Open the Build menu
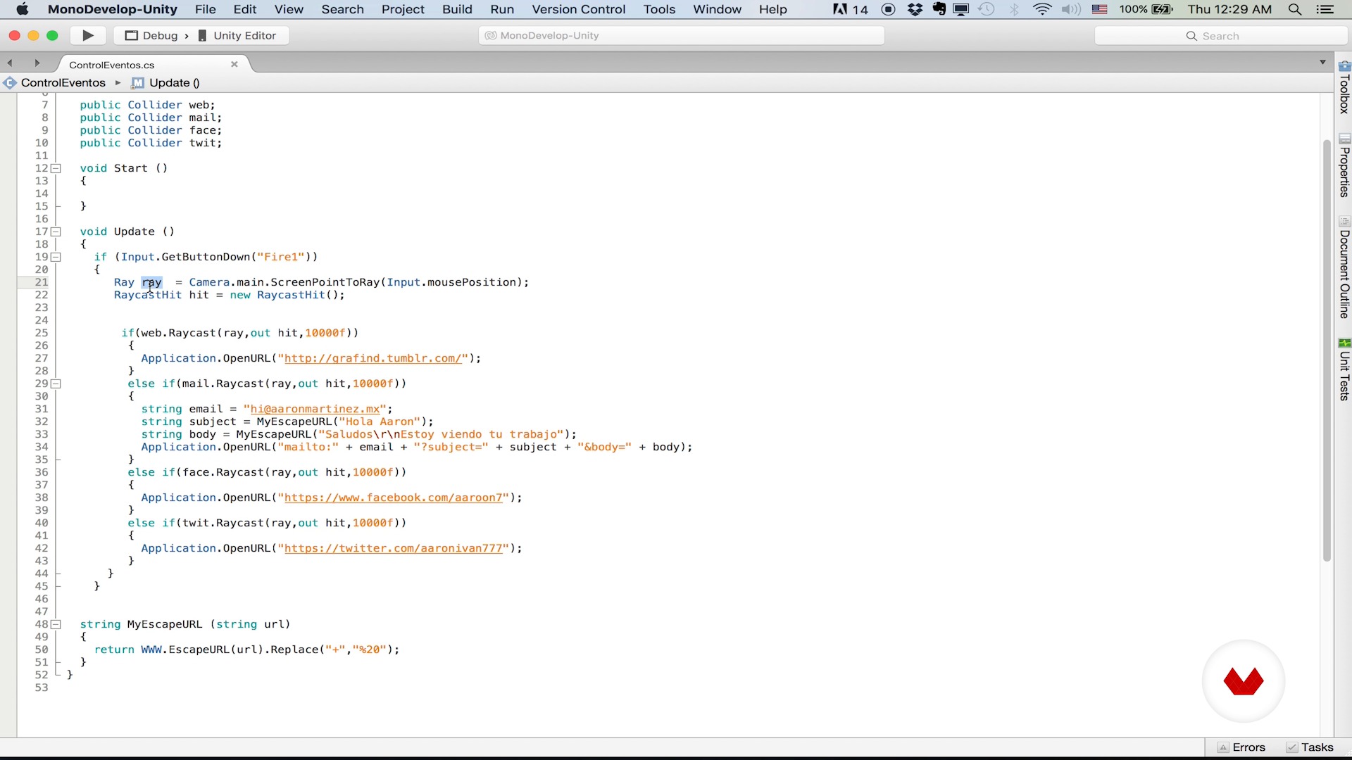Image resolution: width=1352 pixels, height=760 pixels. [x=457, y=9]
